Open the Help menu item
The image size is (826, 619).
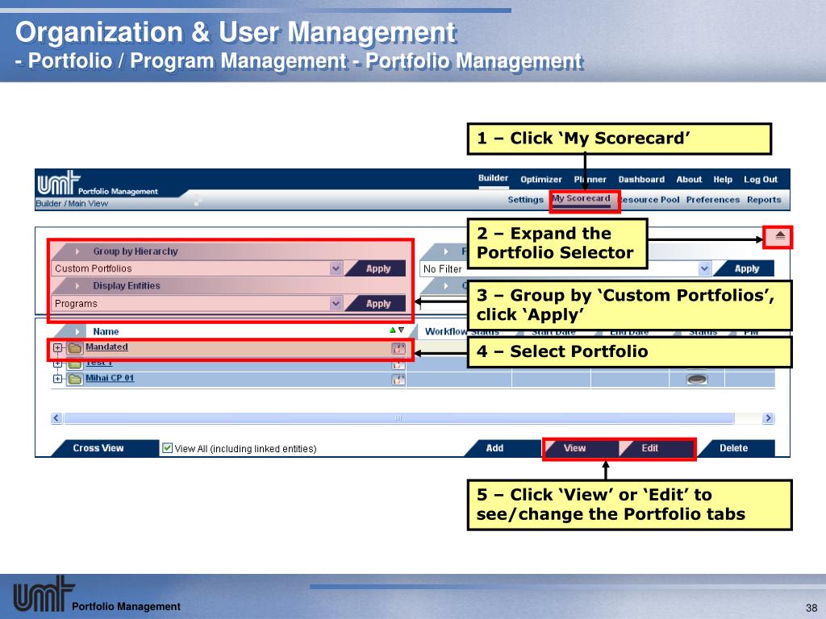click(723, 179)
